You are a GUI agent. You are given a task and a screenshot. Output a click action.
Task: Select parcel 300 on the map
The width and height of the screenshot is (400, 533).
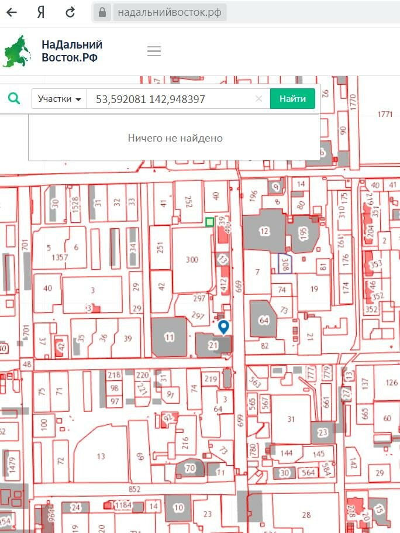click(x=191, y=260)
